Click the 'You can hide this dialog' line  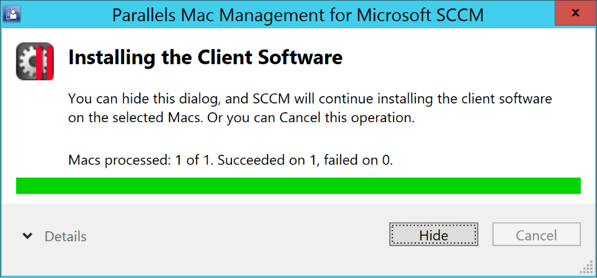[309, 98]
